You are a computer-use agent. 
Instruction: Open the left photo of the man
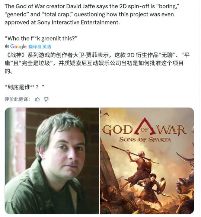click(52, 161)
